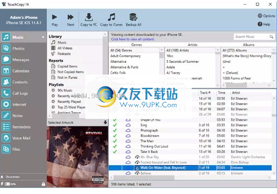The width and height of the screenshot is (277, 194).
Task: Click the search magnifier icon
Action: [x=271, y=37]
